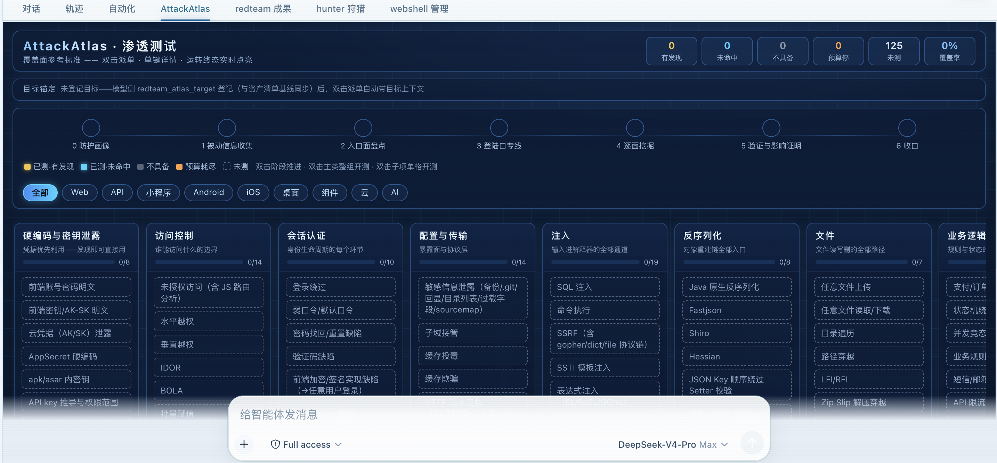Click stage circle 2 入口面盘点
Screen dimensions: 997x463
click(x=363, y=128)
